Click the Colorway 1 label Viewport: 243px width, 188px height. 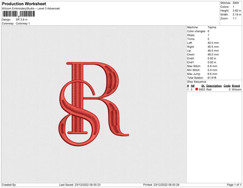click(x=23, y=23)
